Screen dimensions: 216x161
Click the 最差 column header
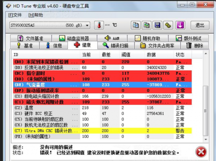coord(110,55)
